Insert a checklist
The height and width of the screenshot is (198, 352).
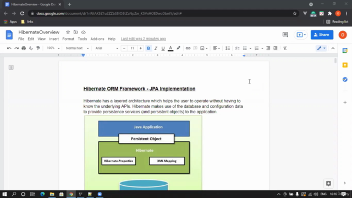pyautogui.click(x=237, y=48)
